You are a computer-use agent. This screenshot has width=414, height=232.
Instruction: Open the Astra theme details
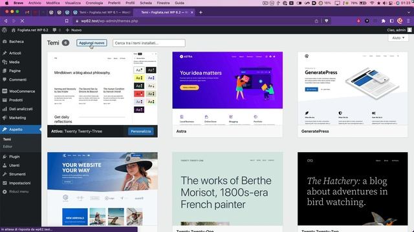click(227, 94)
